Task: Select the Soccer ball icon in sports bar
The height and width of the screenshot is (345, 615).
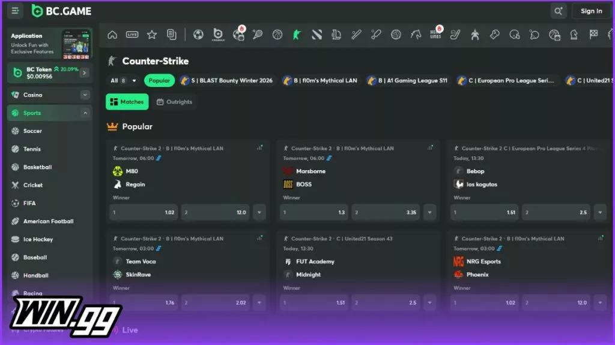Action: click(x=198, y=35)
